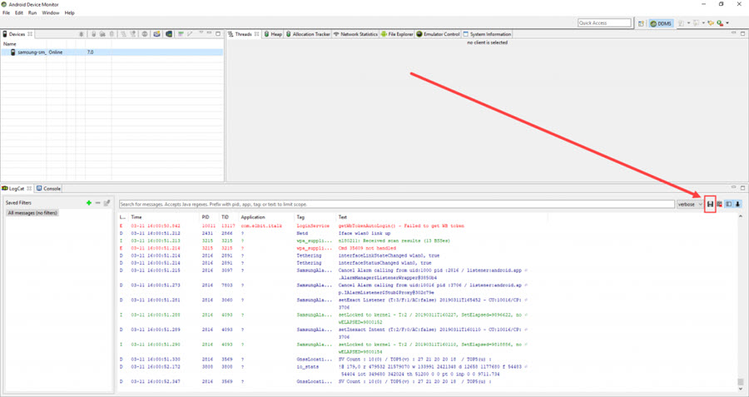Click the Time column header in LogCat
This screenshot has height=397, width=749.
click(136, 217)
